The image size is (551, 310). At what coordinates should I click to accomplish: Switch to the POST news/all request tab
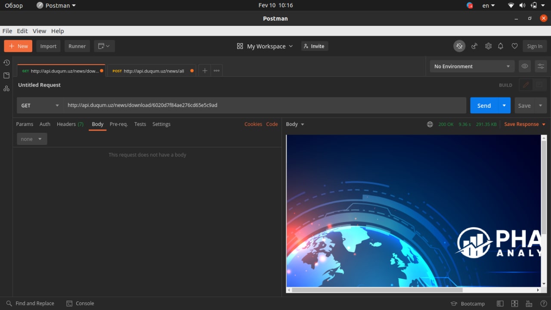pyautogui.click(x=151, y=71)
